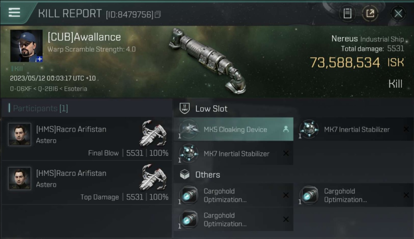Select Racro Arifistan's Final Blow entry

tap(87, 139)
